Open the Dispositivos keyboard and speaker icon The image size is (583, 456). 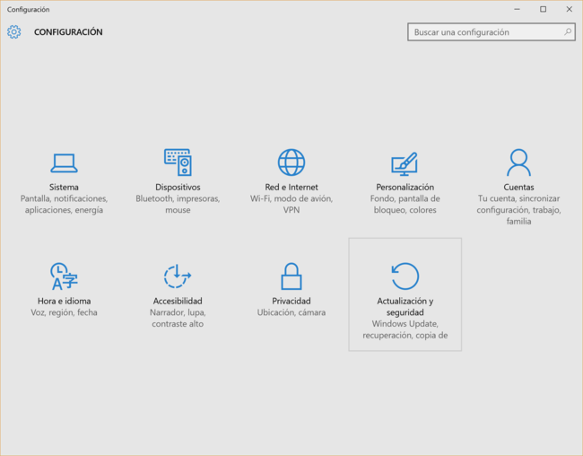178,162
